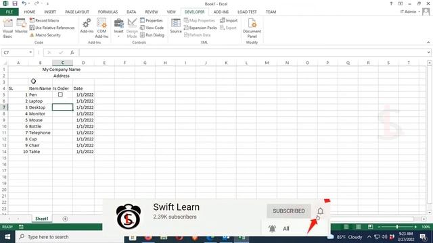
Task: Switch to the TEAM tab
Action: [271, 12]
